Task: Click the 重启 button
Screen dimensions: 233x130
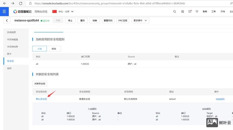Action: 82,21
